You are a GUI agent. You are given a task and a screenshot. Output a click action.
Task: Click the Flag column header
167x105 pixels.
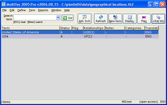(x=78, y=28)
